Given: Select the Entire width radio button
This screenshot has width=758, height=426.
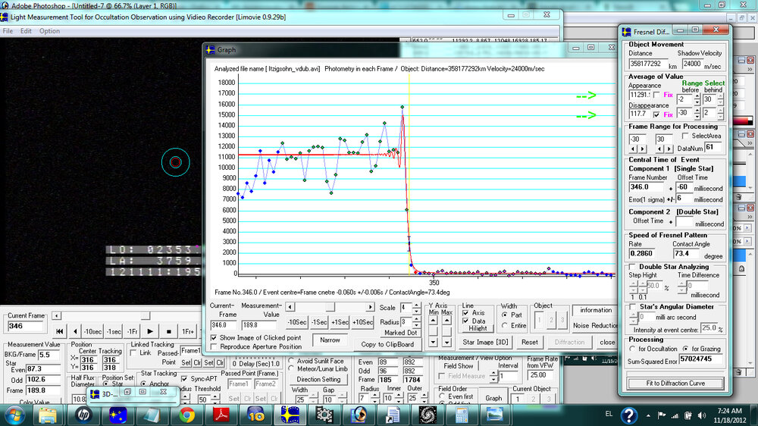Looking at the screenshot, I should (504, 326).
